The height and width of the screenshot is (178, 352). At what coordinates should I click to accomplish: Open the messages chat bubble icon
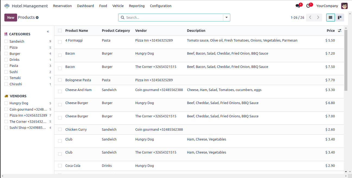298,6
